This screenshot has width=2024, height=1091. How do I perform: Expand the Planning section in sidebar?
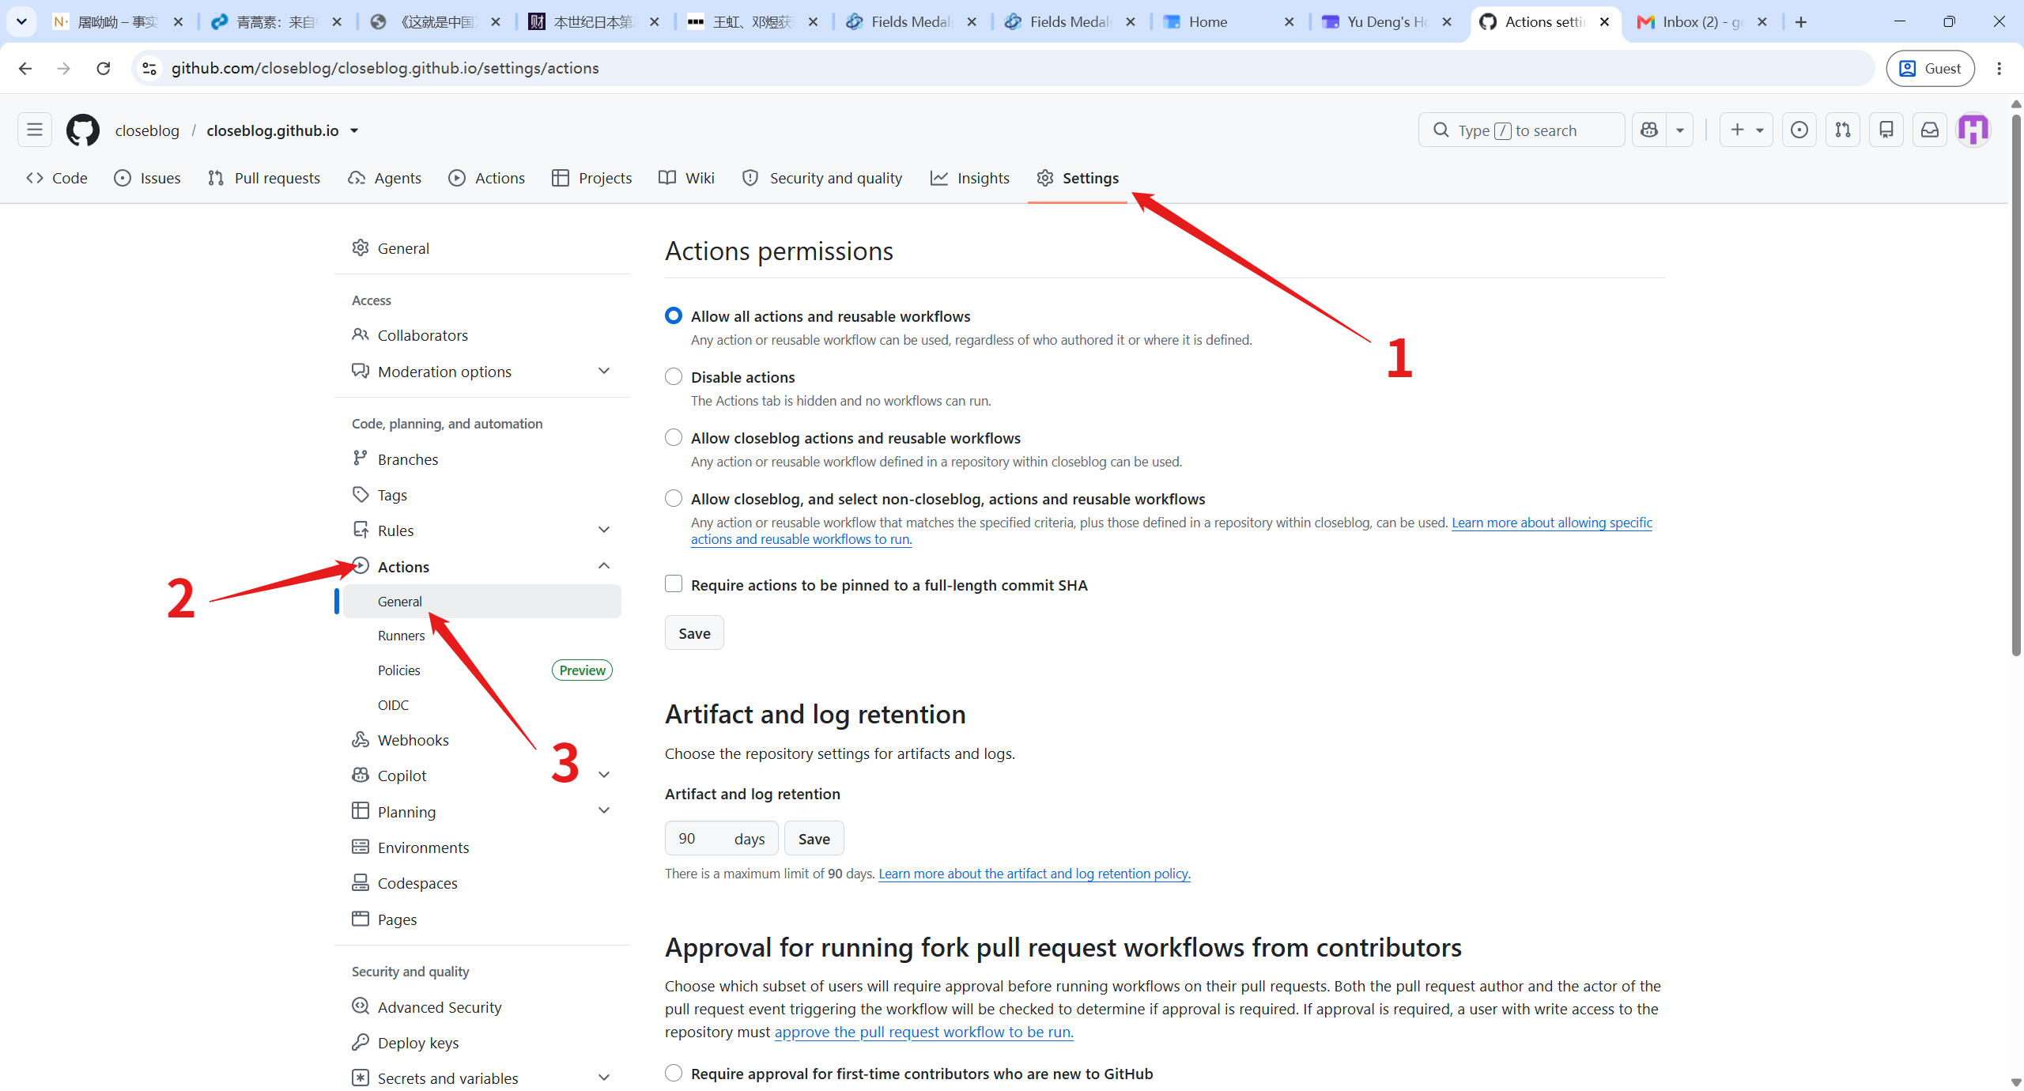[604, 811]
